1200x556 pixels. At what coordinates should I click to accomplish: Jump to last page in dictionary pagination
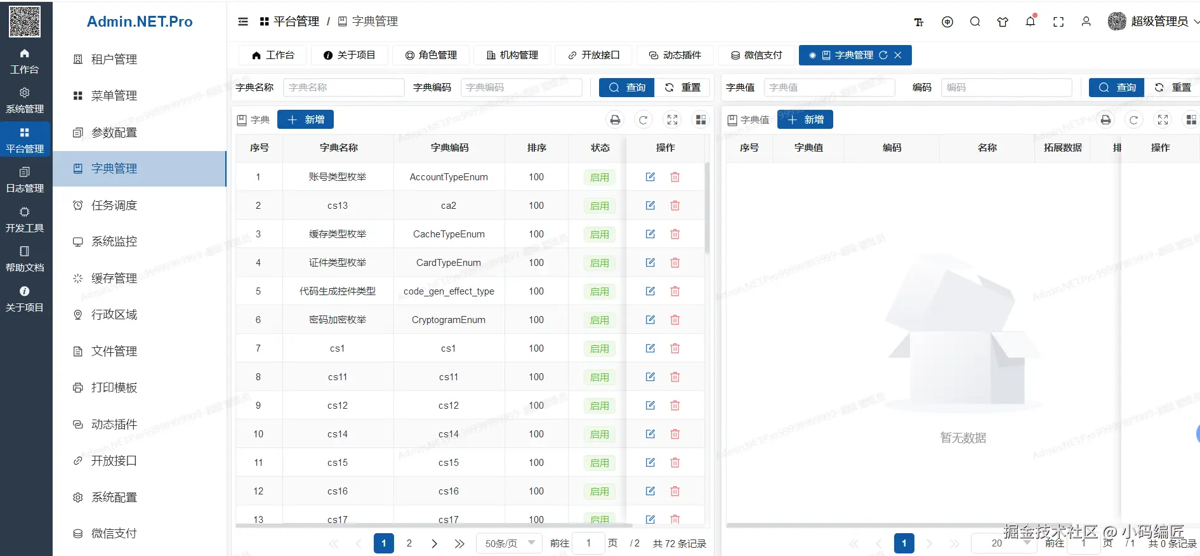459,543
